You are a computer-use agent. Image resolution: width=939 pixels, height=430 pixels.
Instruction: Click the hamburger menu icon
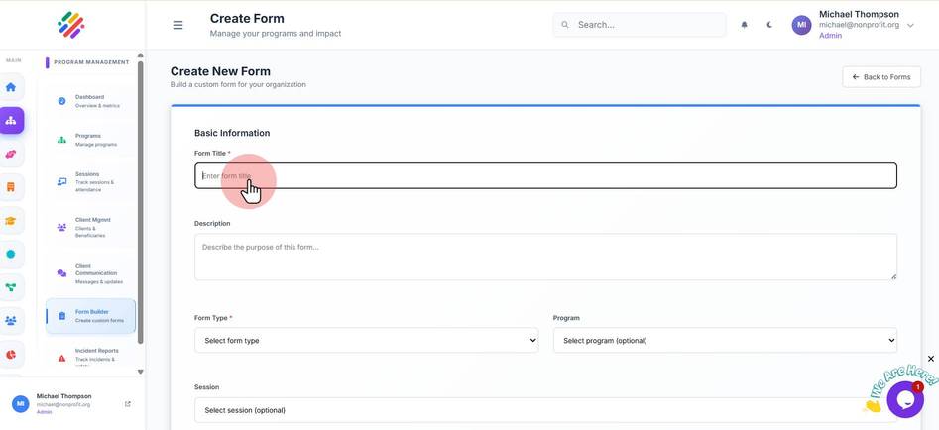tap(177, 25)
